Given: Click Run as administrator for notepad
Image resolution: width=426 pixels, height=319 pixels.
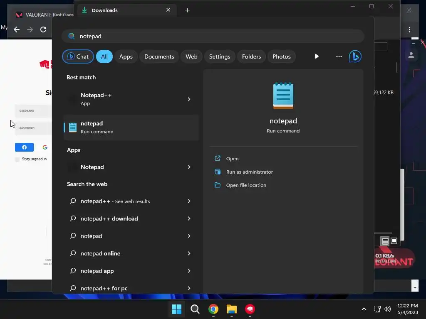Looking at the screenshot, I should point(250,172).
